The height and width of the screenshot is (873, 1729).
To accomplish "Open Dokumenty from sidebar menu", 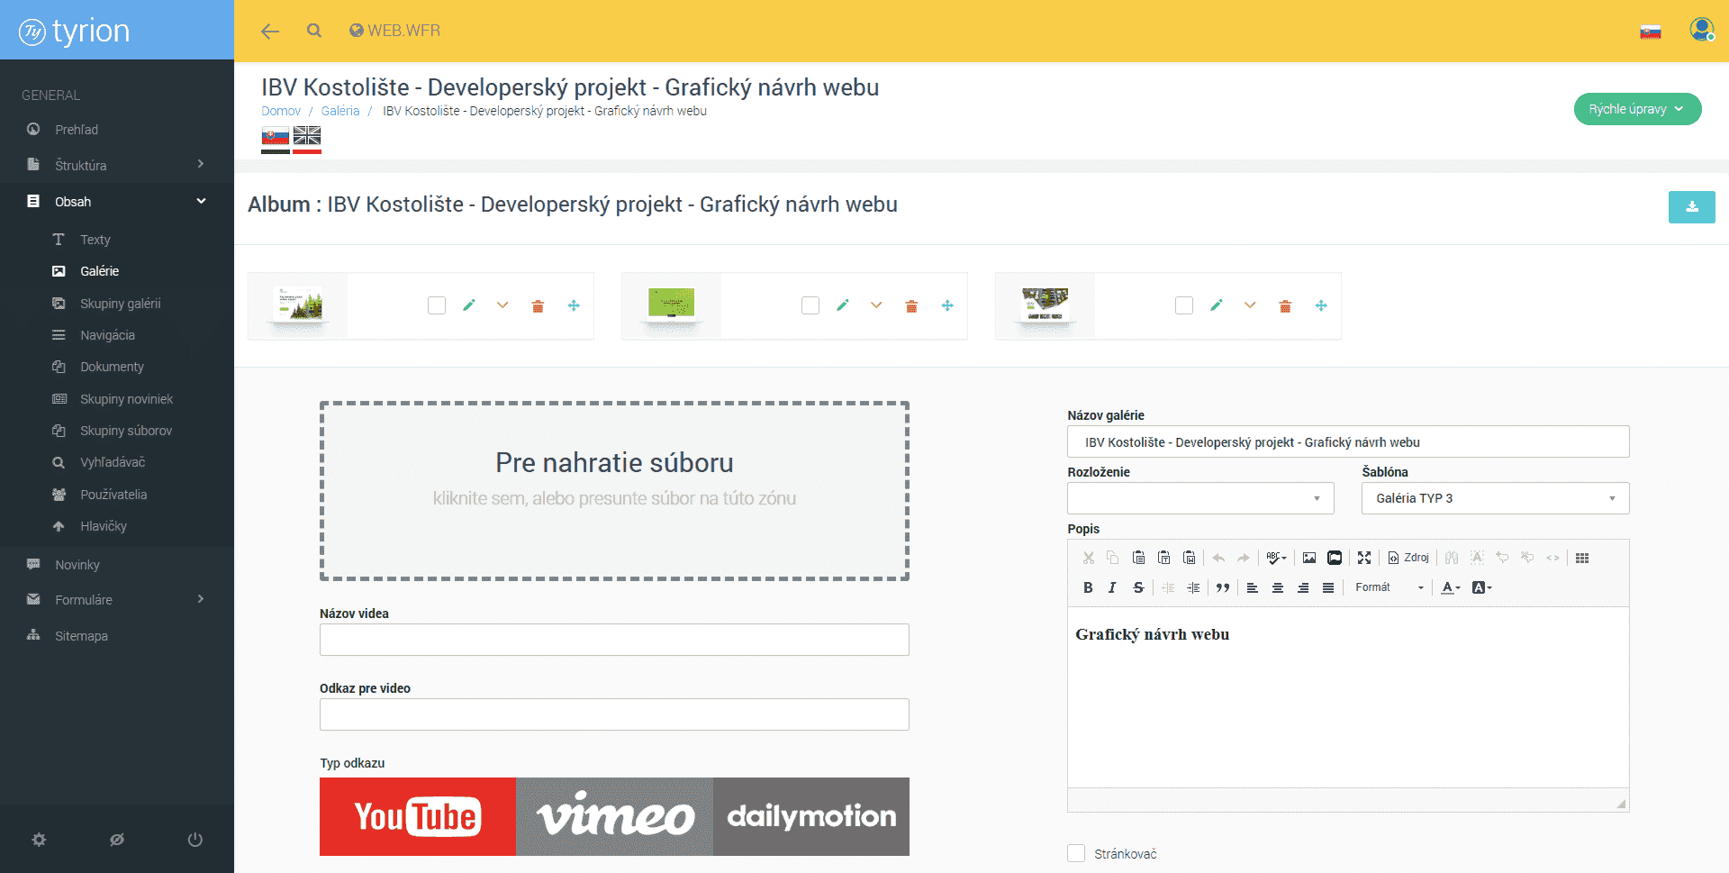I will (112, 367).
